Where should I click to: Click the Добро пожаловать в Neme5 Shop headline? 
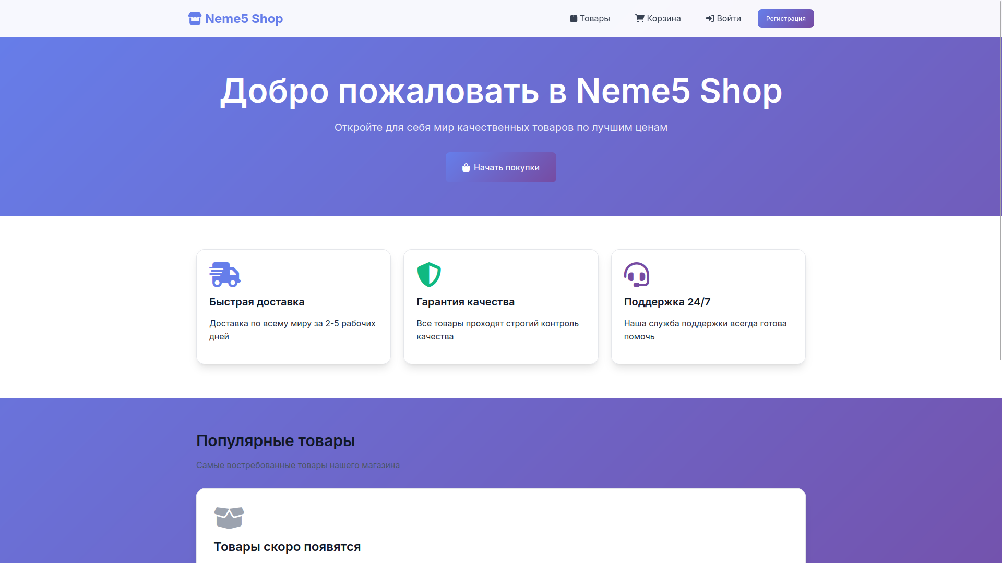(x=501, y=91)
